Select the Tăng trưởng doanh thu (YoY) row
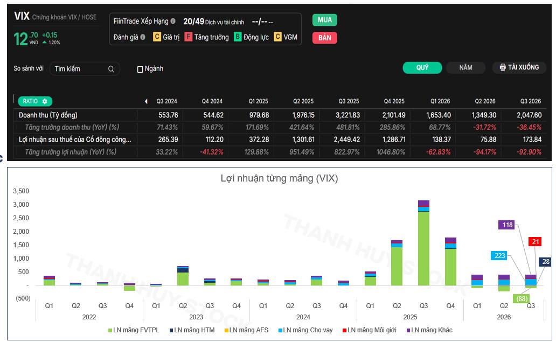 [280, 127]
